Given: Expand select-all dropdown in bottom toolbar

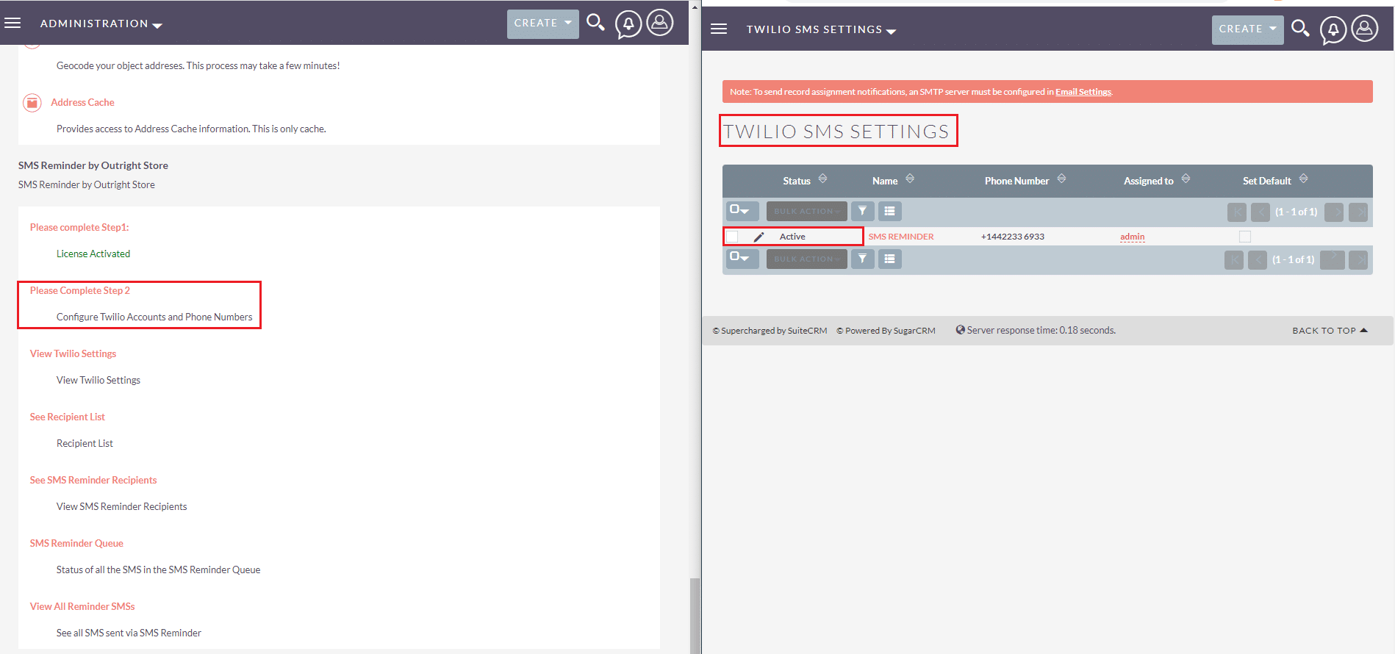Looking at the screenshot, I should [x=742, y=259].
